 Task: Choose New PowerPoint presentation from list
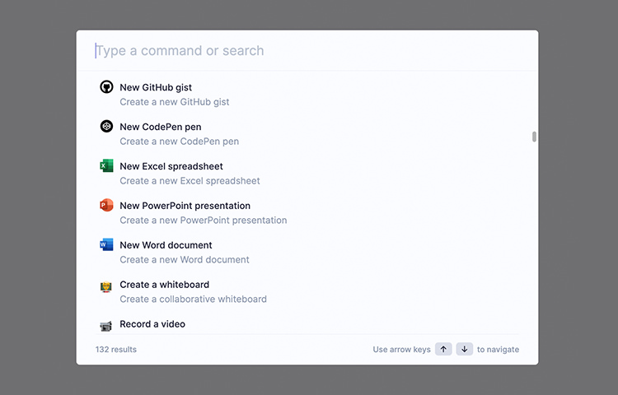point(307,212)
